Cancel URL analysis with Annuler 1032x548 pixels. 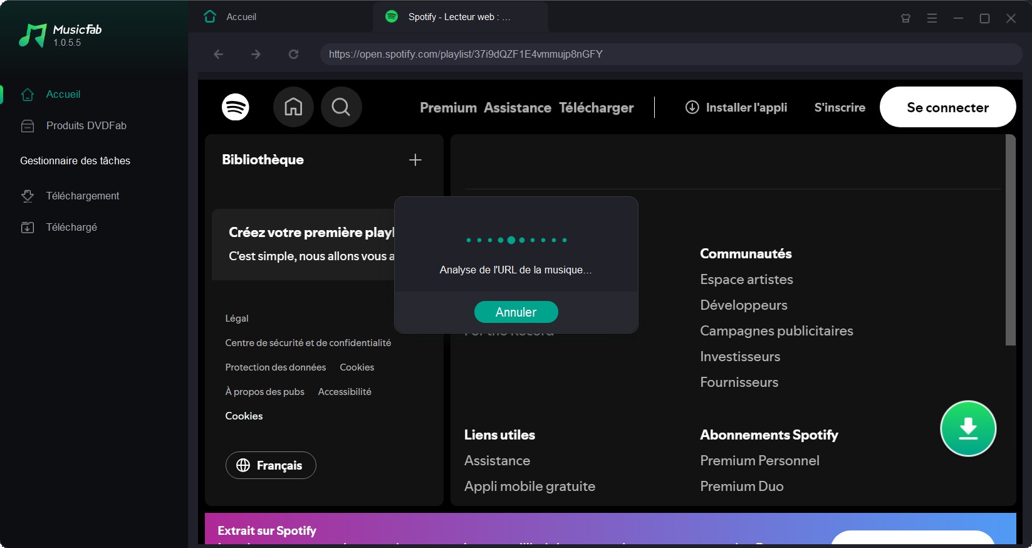(516, 312)
